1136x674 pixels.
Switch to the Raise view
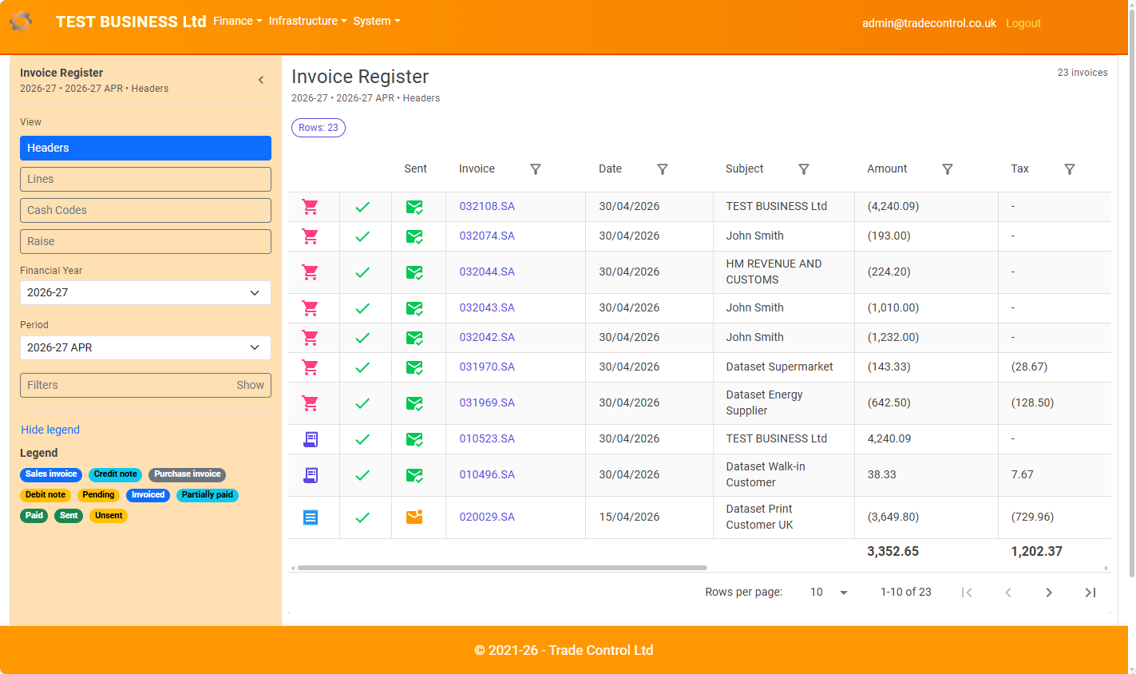pos(145,241)
